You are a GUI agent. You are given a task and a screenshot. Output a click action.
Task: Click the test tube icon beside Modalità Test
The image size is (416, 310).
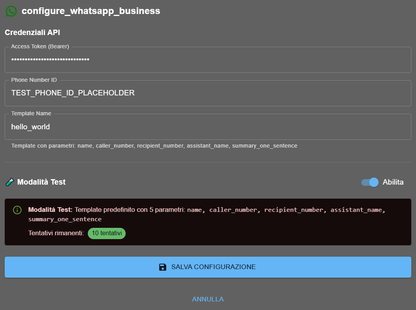(9, 181)
